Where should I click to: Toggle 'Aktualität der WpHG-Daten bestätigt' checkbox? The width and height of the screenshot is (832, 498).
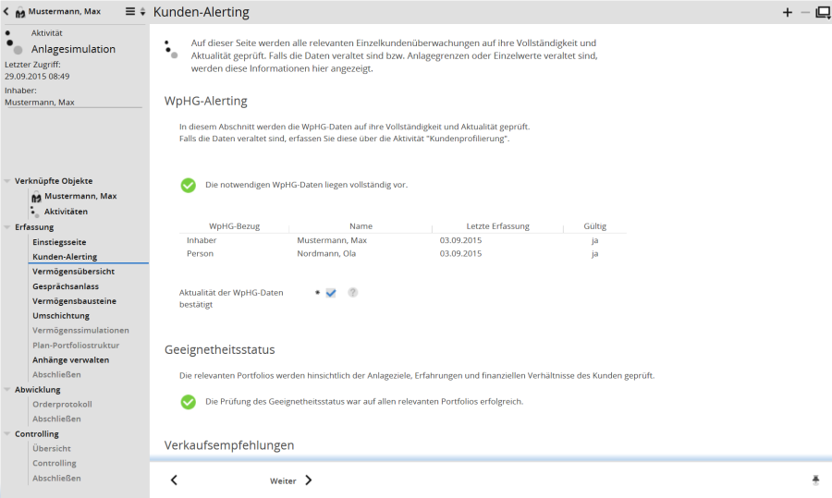(331, 293)
